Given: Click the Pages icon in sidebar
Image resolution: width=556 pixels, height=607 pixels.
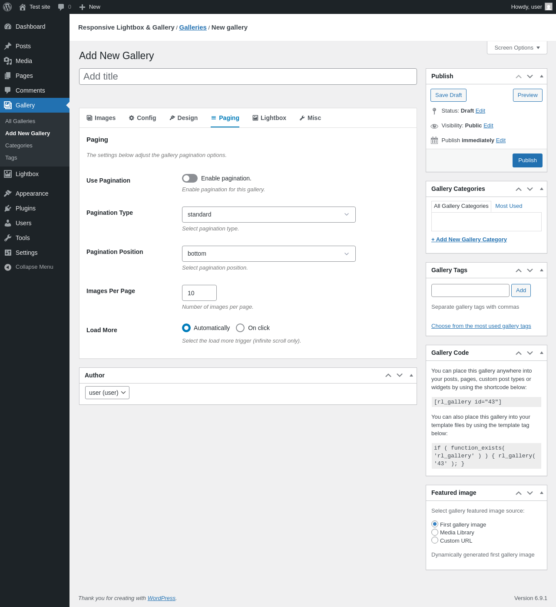Looking at the screenshot, I should click(x=8, y=76).
